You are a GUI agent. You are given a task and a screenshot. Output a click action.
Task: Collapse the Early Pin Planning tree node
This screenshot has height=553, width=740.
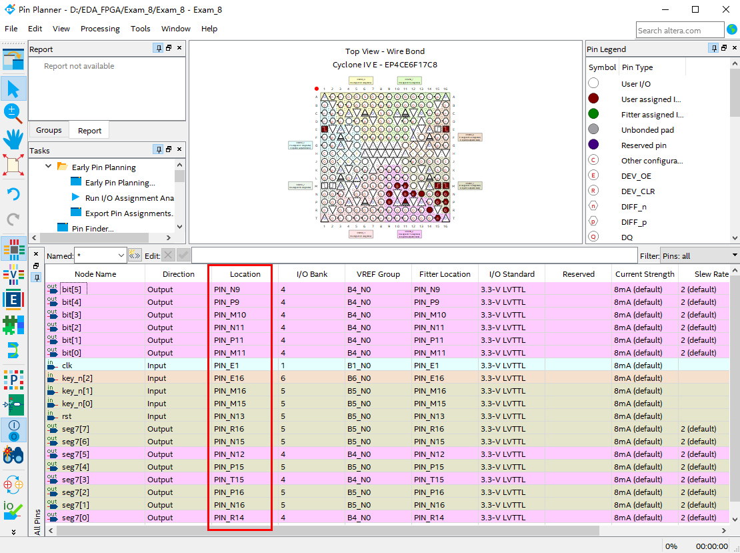pos(48,166)
